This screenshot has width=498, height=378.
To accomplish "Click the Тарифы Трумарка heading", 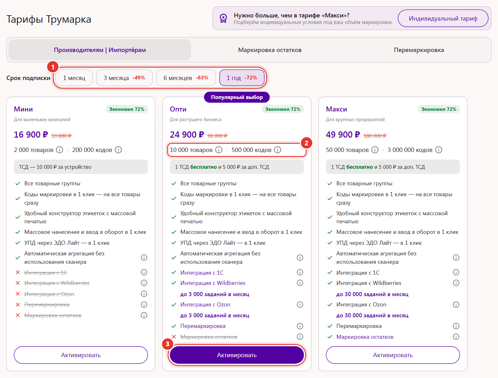I will 49,19.
